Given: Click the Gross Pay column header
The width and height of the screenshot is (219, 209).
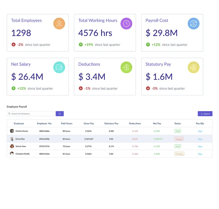Looking at the screenshot, I should 89,124.
